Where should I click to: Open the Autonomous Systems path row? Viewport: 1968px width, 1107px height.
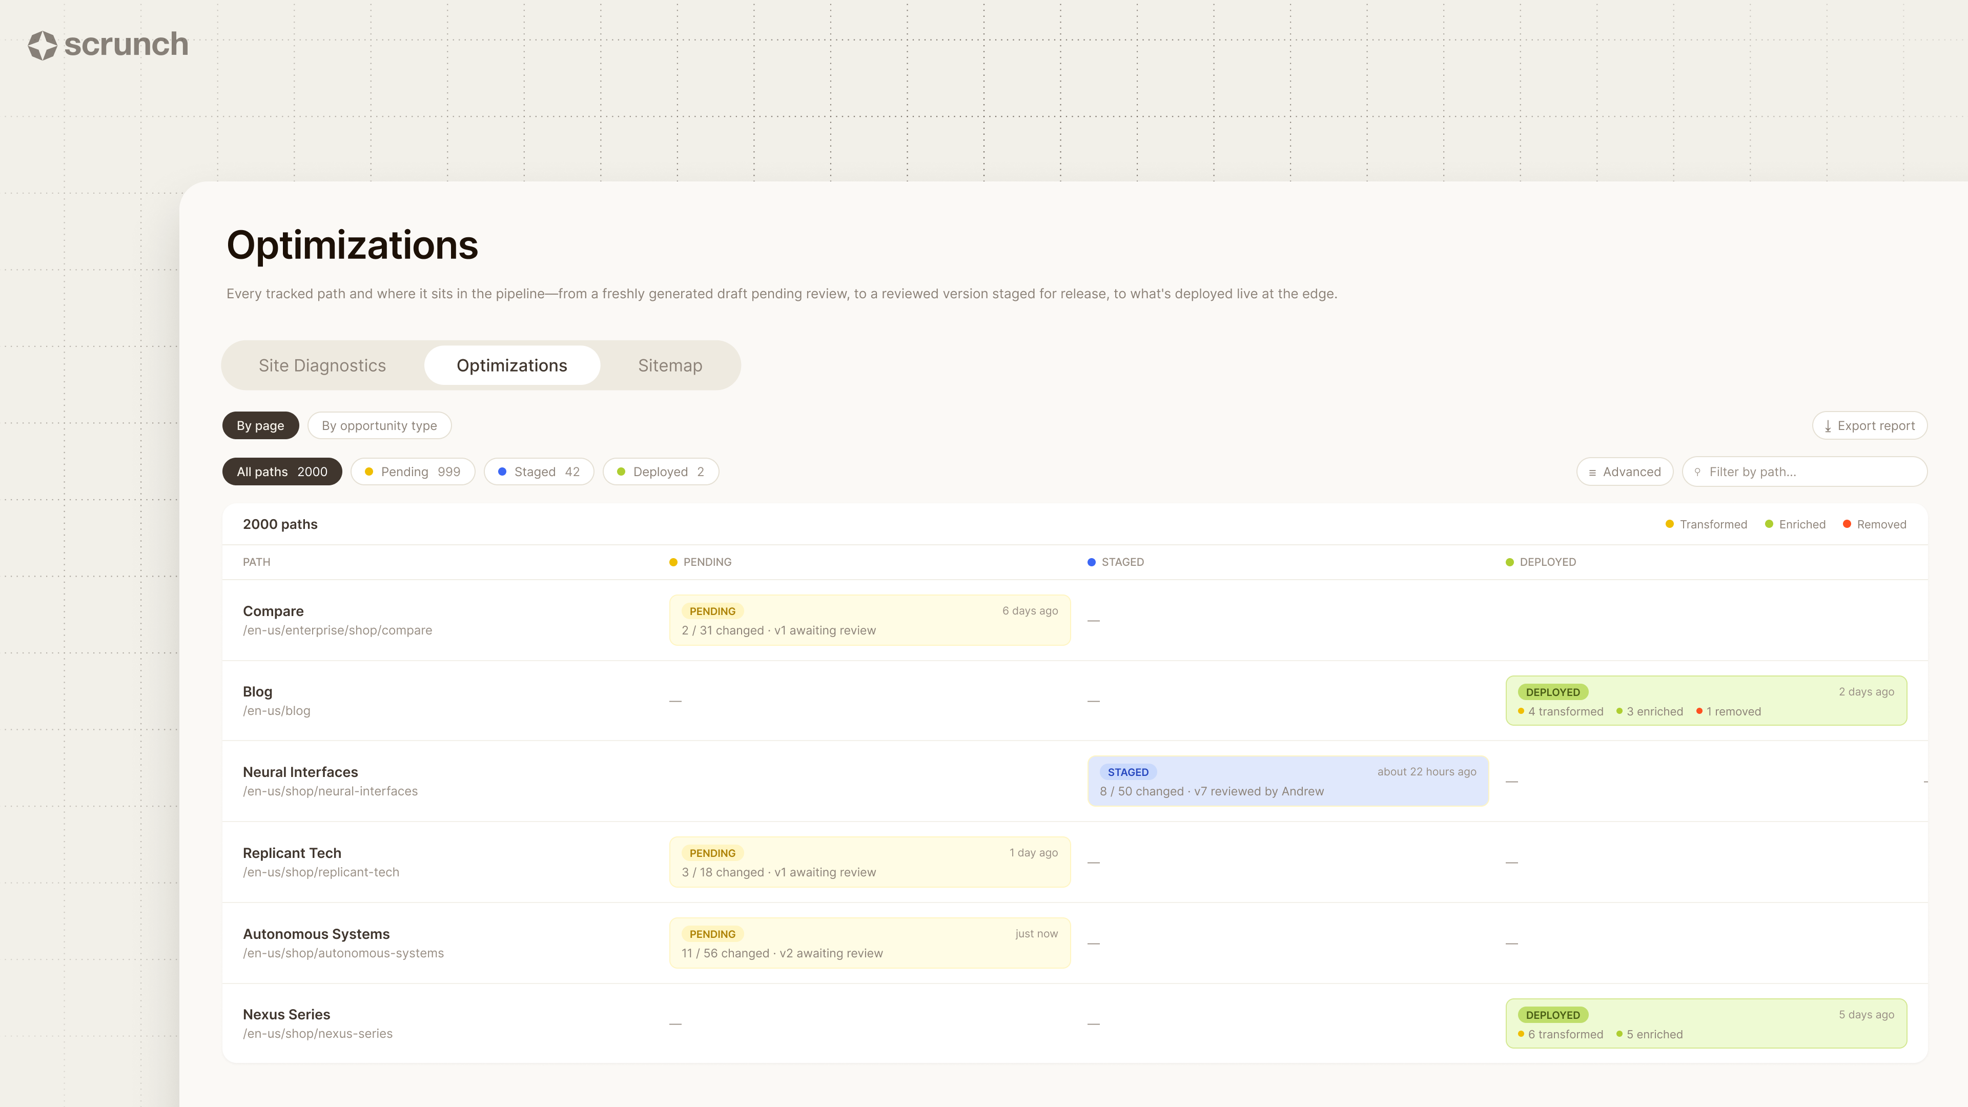point(1075,943)
